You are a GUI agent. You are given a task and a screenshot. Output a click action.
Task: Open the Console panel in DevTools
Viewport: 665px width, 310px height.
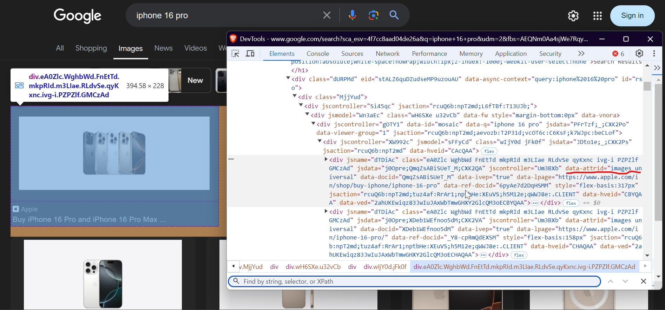[317, 54]
